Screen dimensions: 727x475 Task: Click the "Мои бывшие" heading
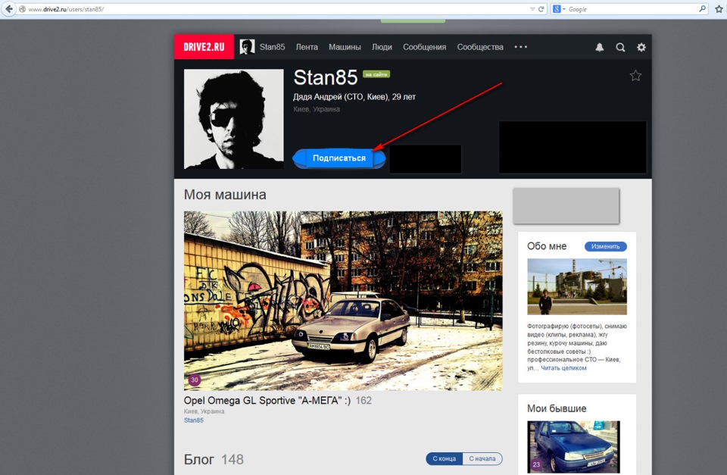point(557,408)
